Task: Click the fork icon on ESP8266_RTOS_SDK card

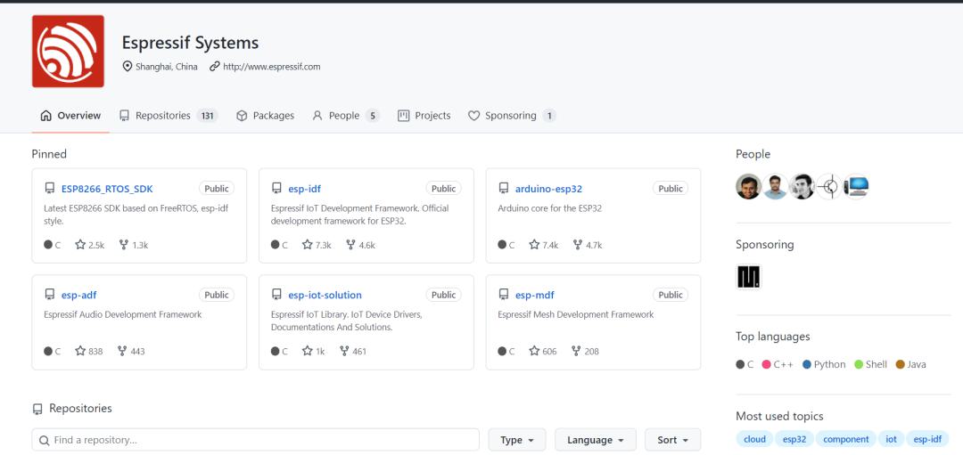Action: pos(123,245)
